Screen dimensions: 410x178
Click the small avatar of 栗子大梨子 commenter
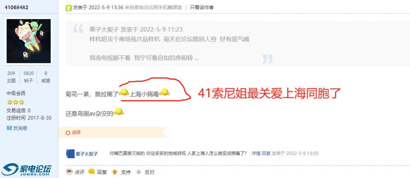[x=70, y=153]
